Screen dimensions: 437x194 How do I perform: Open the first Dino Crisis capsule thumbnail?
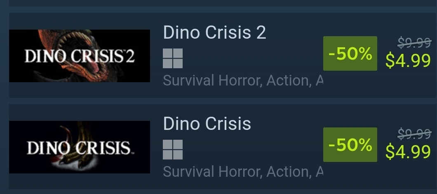[79, 147]
